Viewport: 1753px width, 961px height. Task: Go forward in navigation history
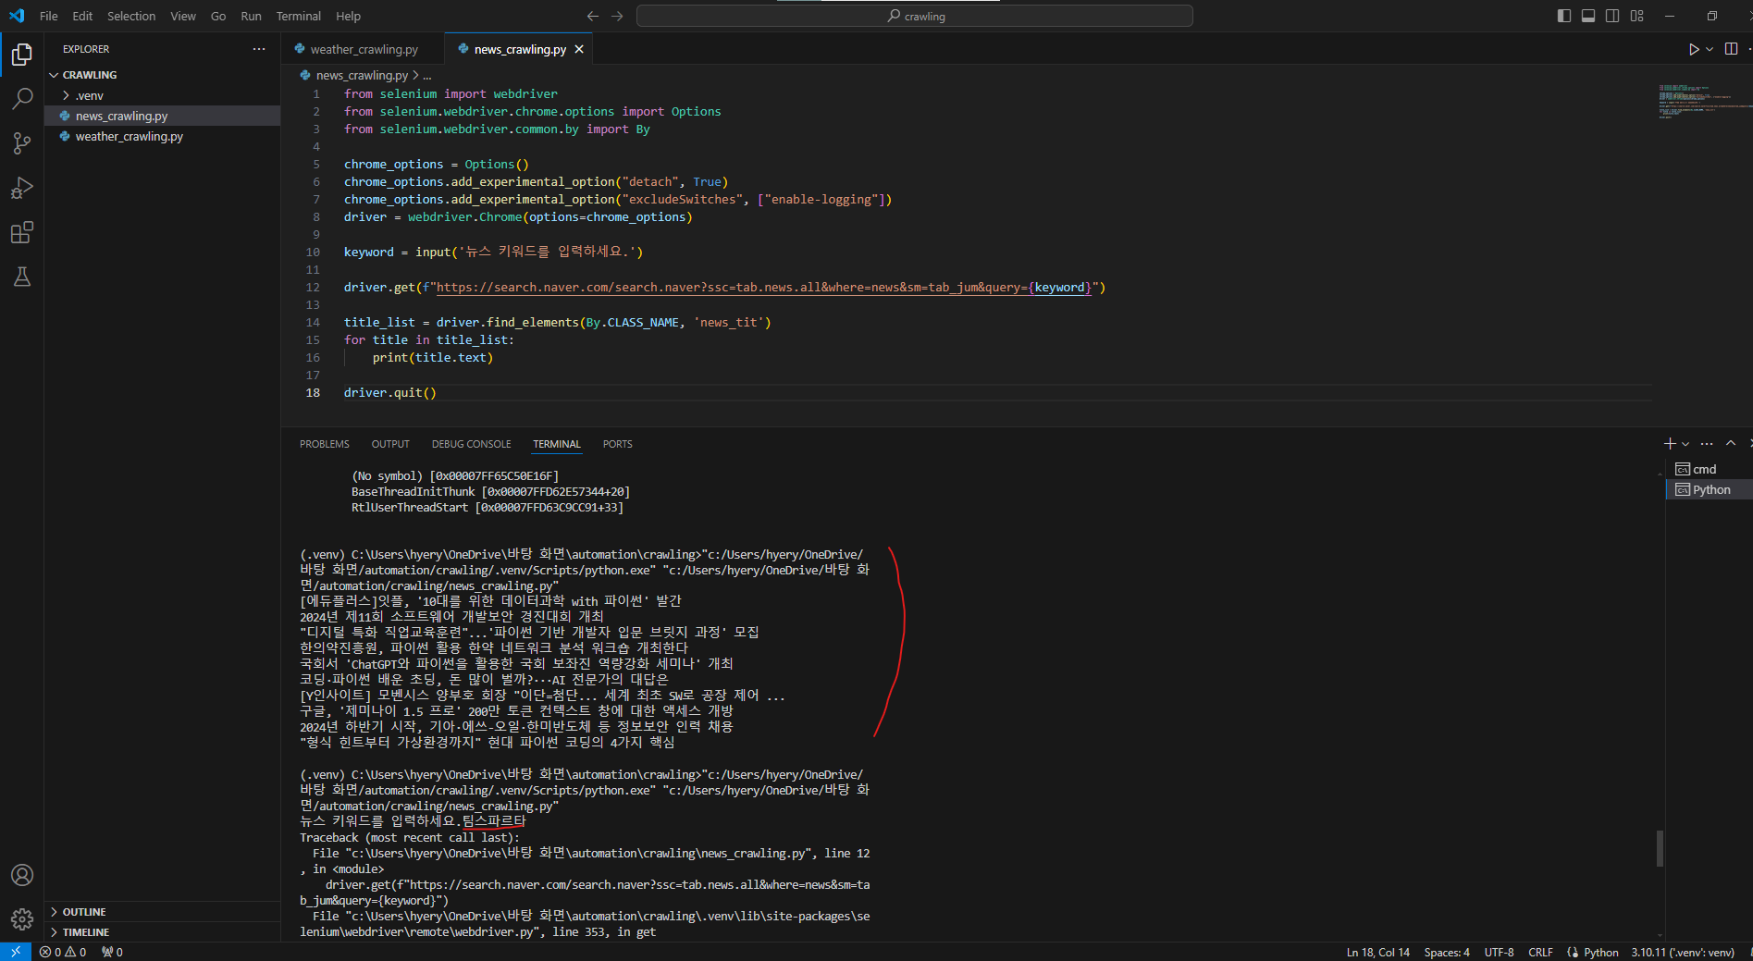pyautogui.click(x=617, y=16)
